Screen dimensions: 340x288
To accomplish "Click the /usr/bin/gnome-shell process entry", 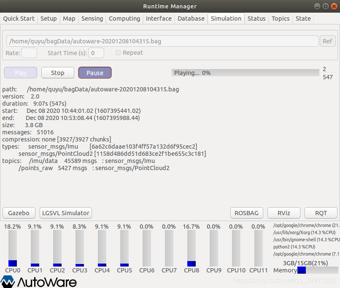I will (306, 240).
